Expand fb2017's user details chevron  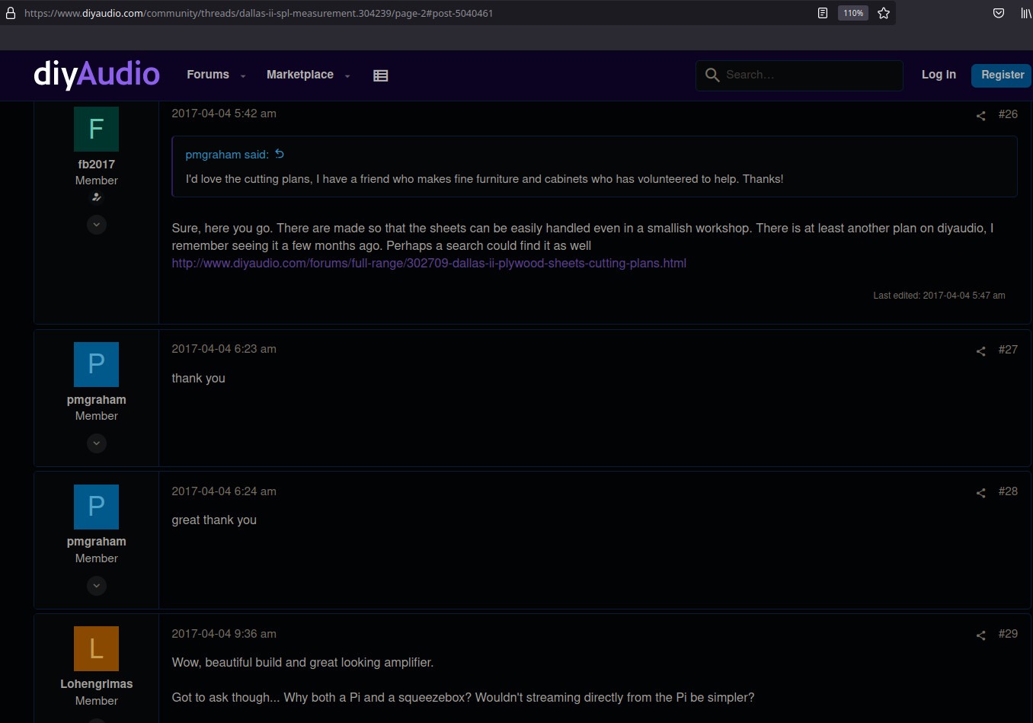(97, 225)
